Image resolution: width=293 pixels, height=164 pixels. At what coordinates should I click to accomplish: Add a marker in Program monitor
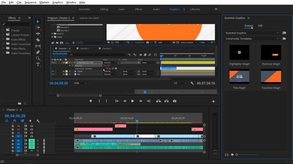click(91, 101)
